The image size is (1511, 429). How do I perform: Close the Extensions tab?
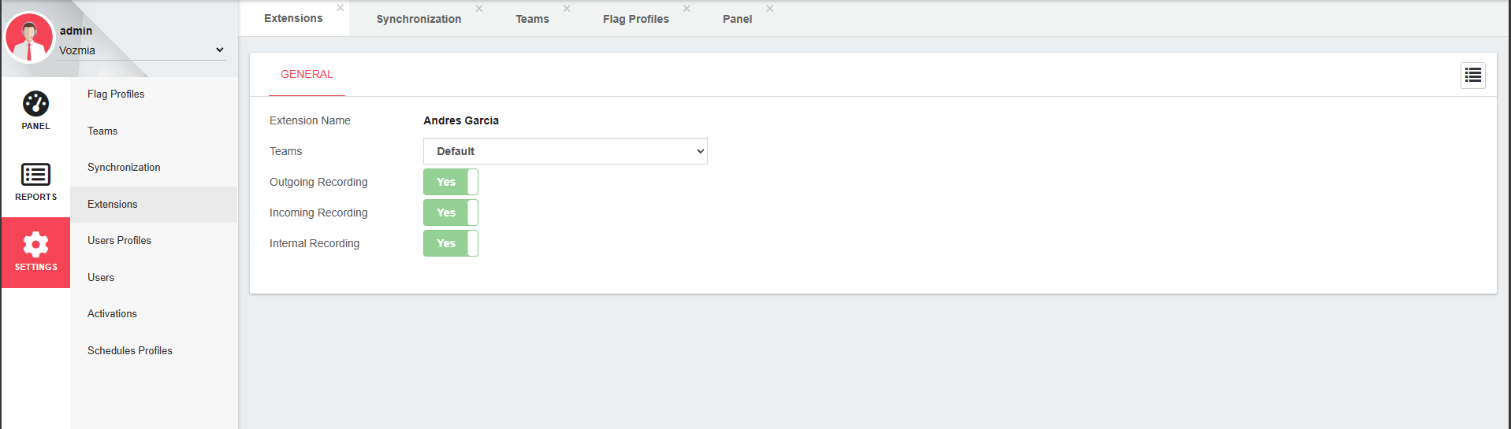[341, 8]
